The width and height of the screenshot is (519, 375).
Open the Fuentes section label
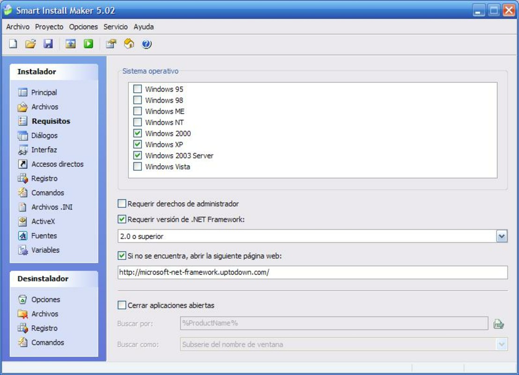[x=44, y=235]
